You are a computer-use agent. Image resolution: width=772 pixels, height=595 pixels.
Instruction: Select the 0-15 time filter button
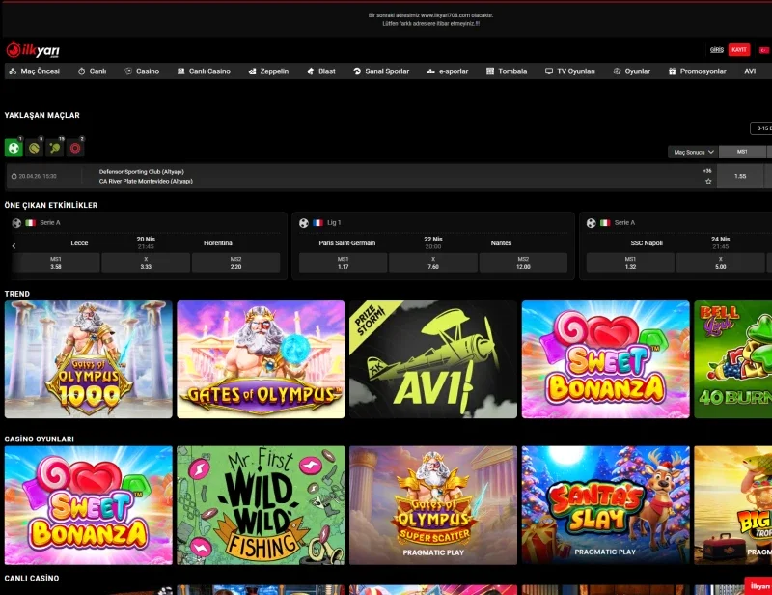[761, 128]
